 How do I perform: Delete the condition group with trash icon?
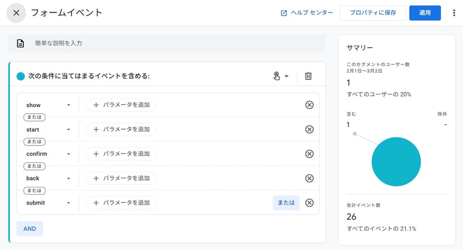coord(309,76)
